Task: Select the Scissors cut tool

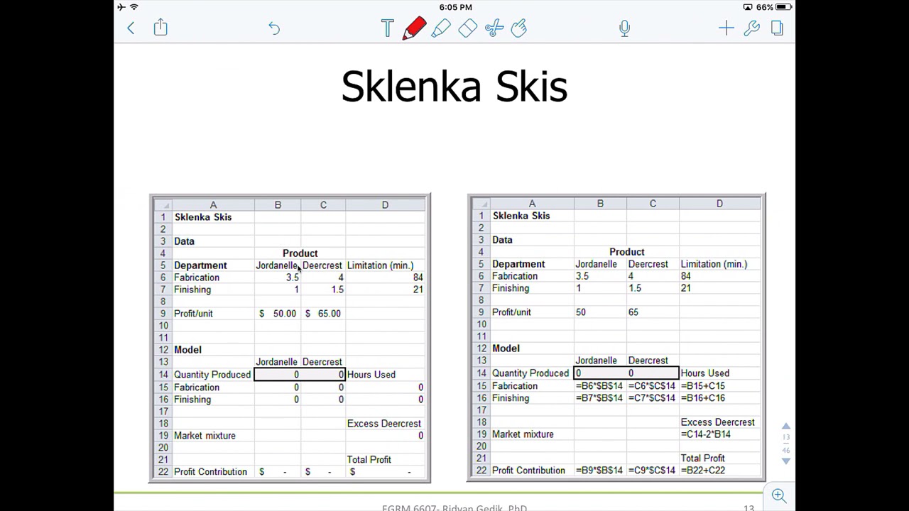Action: (x=494, y=28)
